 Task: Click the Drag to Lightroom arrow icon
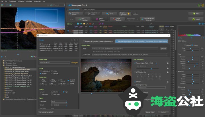click(x=128, y=14)
